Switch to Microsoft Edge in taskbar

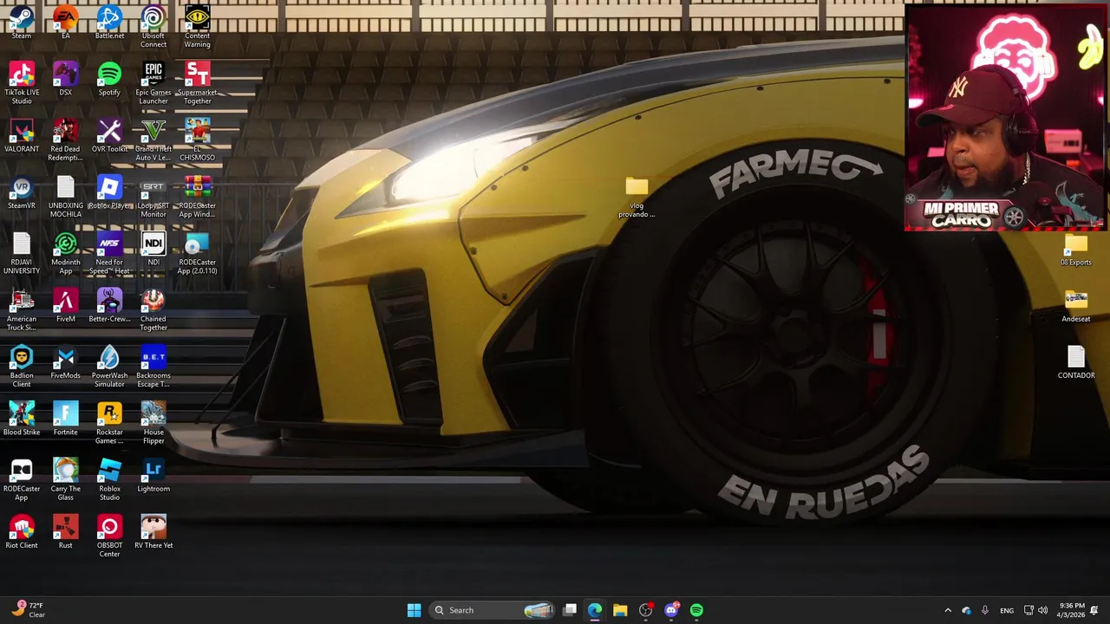pyautogui.click(x=595, y=610)
